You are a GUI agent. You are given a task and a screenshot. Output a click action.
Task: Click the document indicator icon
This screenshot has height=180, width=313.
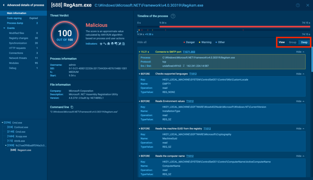coord(123,44)
